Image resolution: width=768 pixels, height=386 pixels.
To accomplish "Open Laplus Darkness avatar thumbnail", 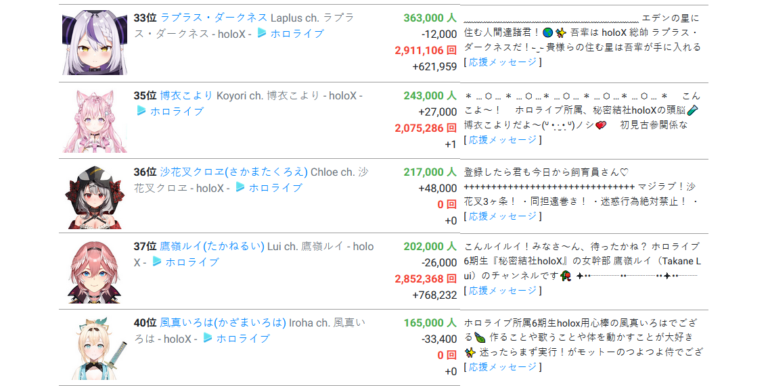I will pyautogui.click(x=95, y=42).
